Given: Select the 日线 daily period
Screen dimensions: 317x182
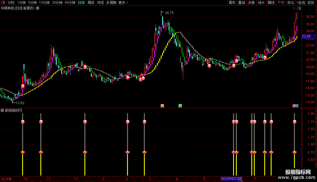Looking at the screenshot, I should pos(81,3).
